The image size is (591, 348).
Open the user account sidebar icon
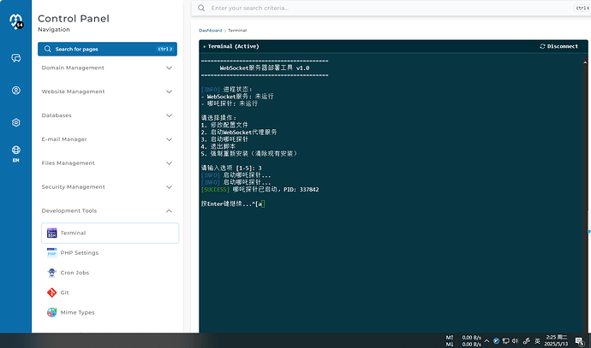tap(15, 91)
